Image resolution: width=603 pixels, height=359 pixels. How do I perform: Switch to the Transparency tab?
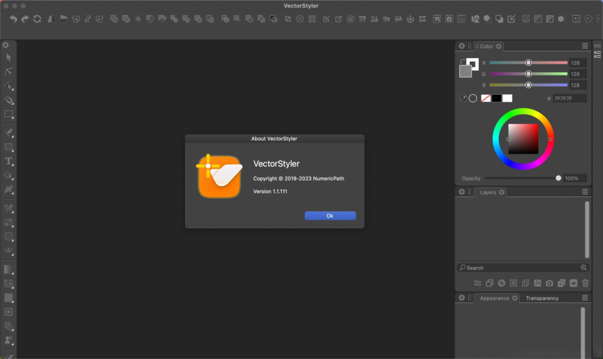pos(542,298)
